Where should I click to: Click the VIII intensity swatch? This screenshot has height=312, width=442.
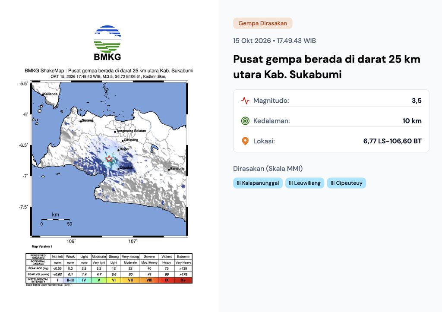tap(149, 280)
